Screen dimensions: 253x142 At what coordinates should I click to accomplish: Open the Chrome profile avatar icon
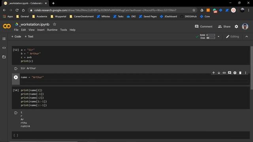(x=242, y=10)
